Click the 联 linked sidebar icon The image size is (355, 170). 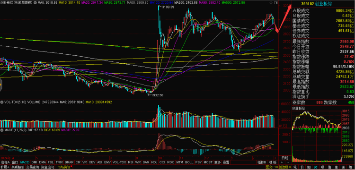pyautogui.click(x=322, y=167)
